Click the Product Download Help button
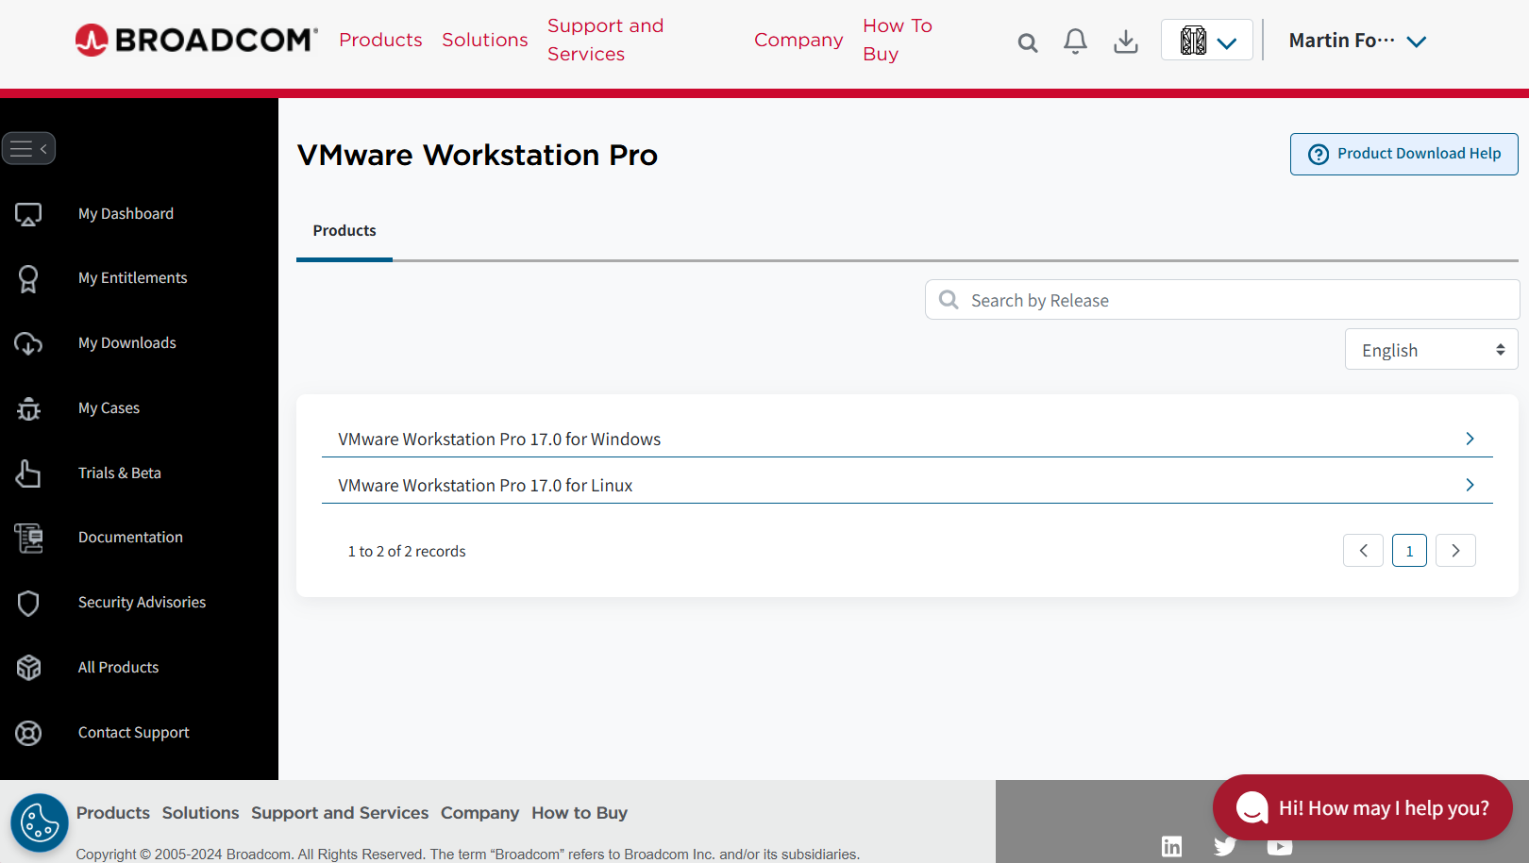This screenshot has width=1529, height=863. 1403,154
